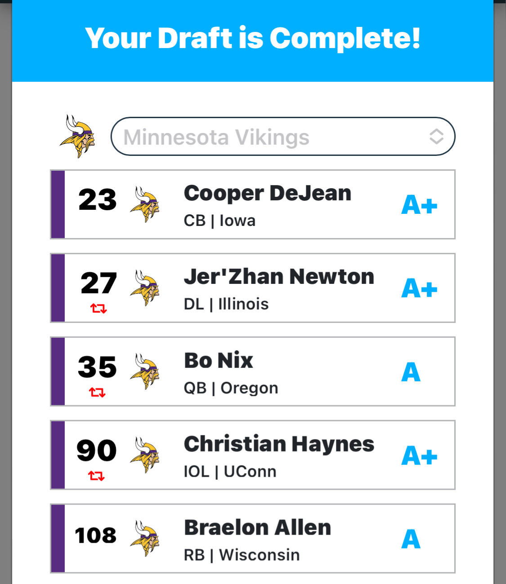Screen dimensions: 506x584
Task: Select Jer'Zhan Newton player name
Action: [279, 277]
